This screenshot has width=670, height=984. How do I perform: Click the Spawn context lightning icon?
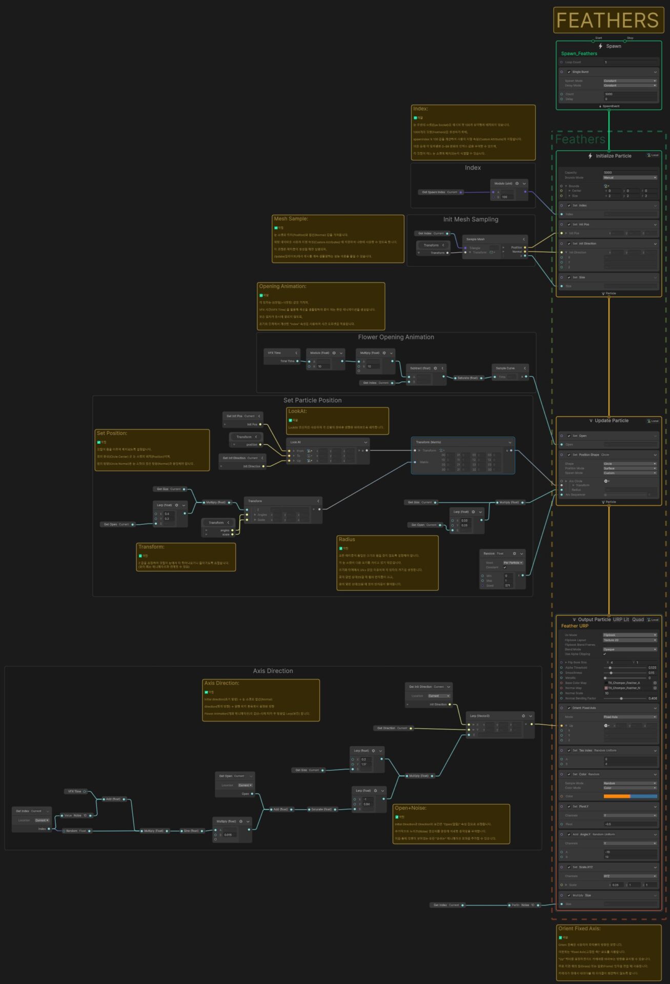601,46
